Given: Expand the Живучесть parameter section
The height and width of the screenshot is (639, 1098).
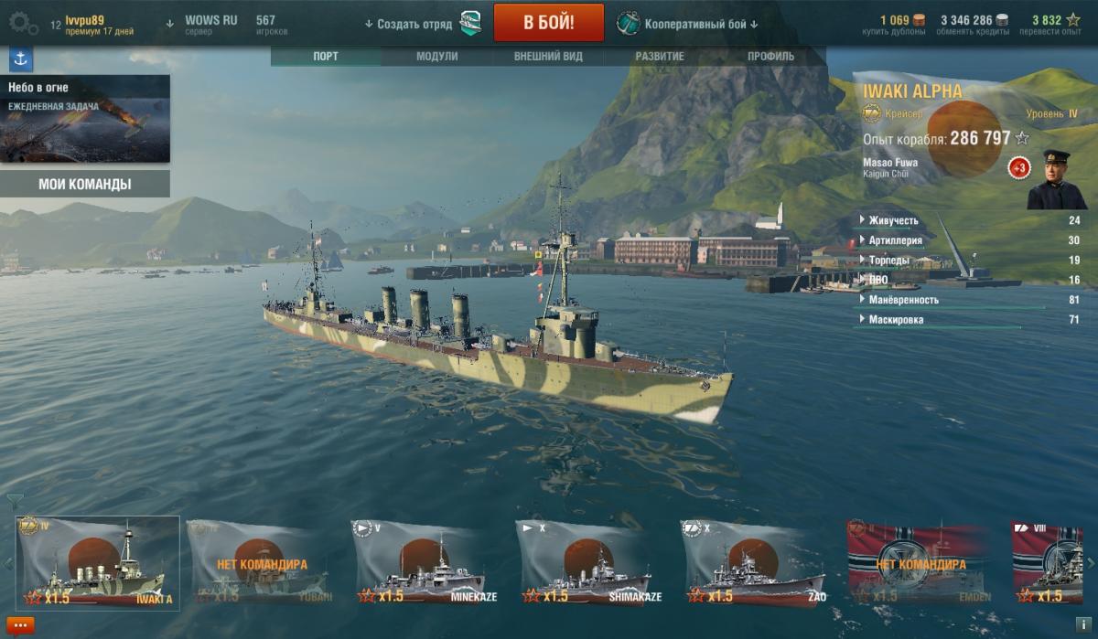Looking at the screenshot, I should (970, 220).
